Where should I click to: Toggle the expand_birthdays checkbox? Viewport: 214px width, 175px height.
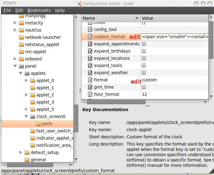pos(144,51)
